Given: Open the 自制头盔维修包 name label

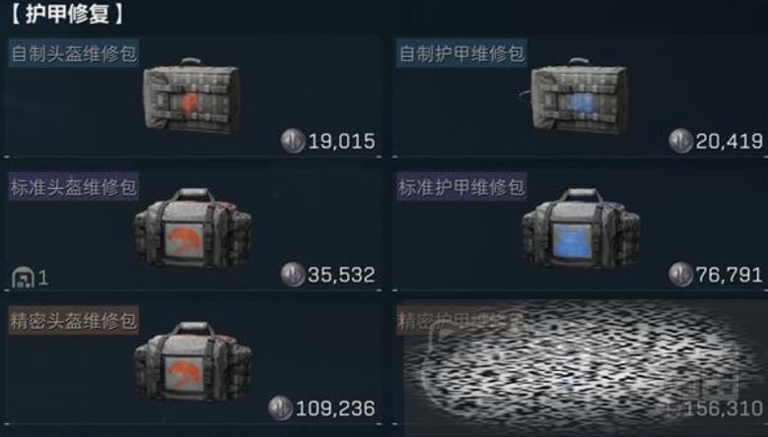Looking at the screenshot, I should pos(74,53).
